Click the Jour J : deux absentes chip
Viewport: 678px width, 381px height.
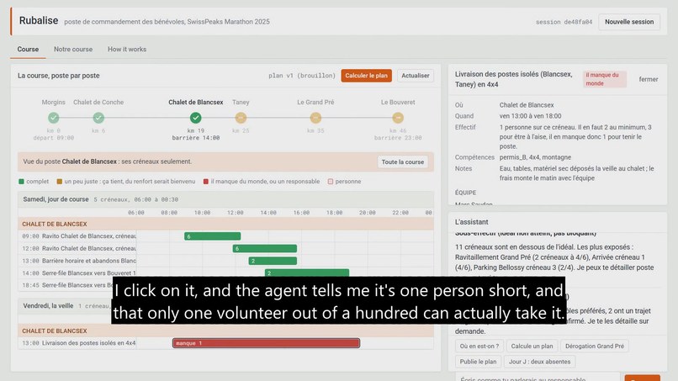coord(539,362)
